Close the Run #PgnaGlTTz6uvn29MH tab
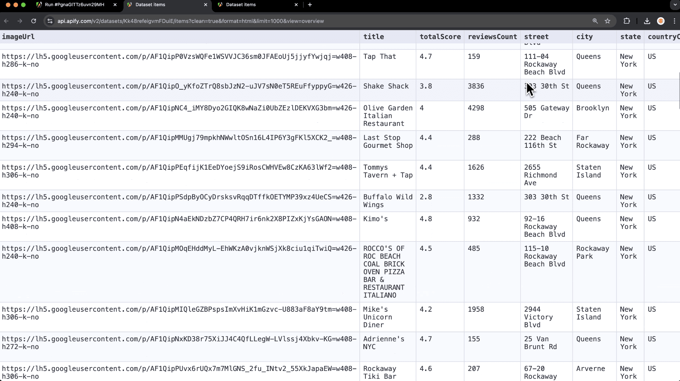680x381 pixels. tap(115, 5)
